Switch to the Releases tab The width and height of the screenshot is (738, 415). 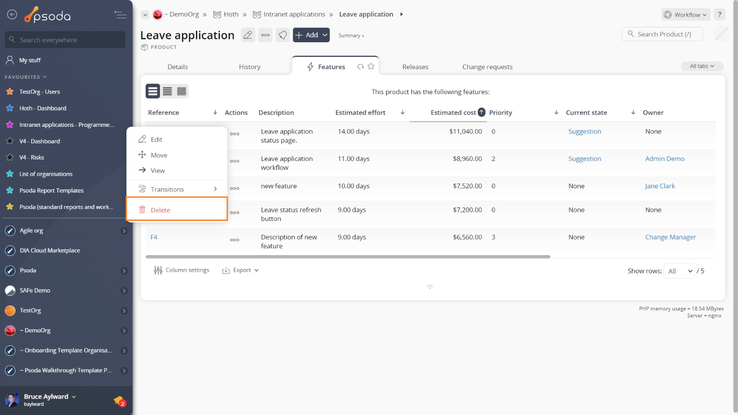pos(415,67)
